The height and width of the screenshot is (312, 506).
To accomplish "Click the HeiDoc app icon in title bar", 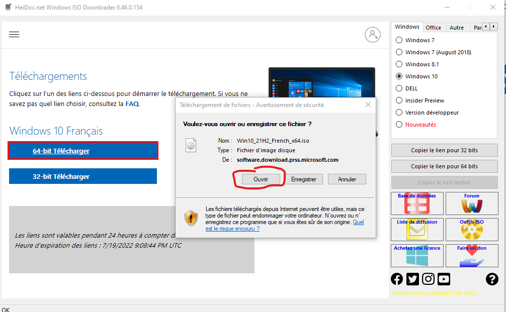I will tap(8, 7).
